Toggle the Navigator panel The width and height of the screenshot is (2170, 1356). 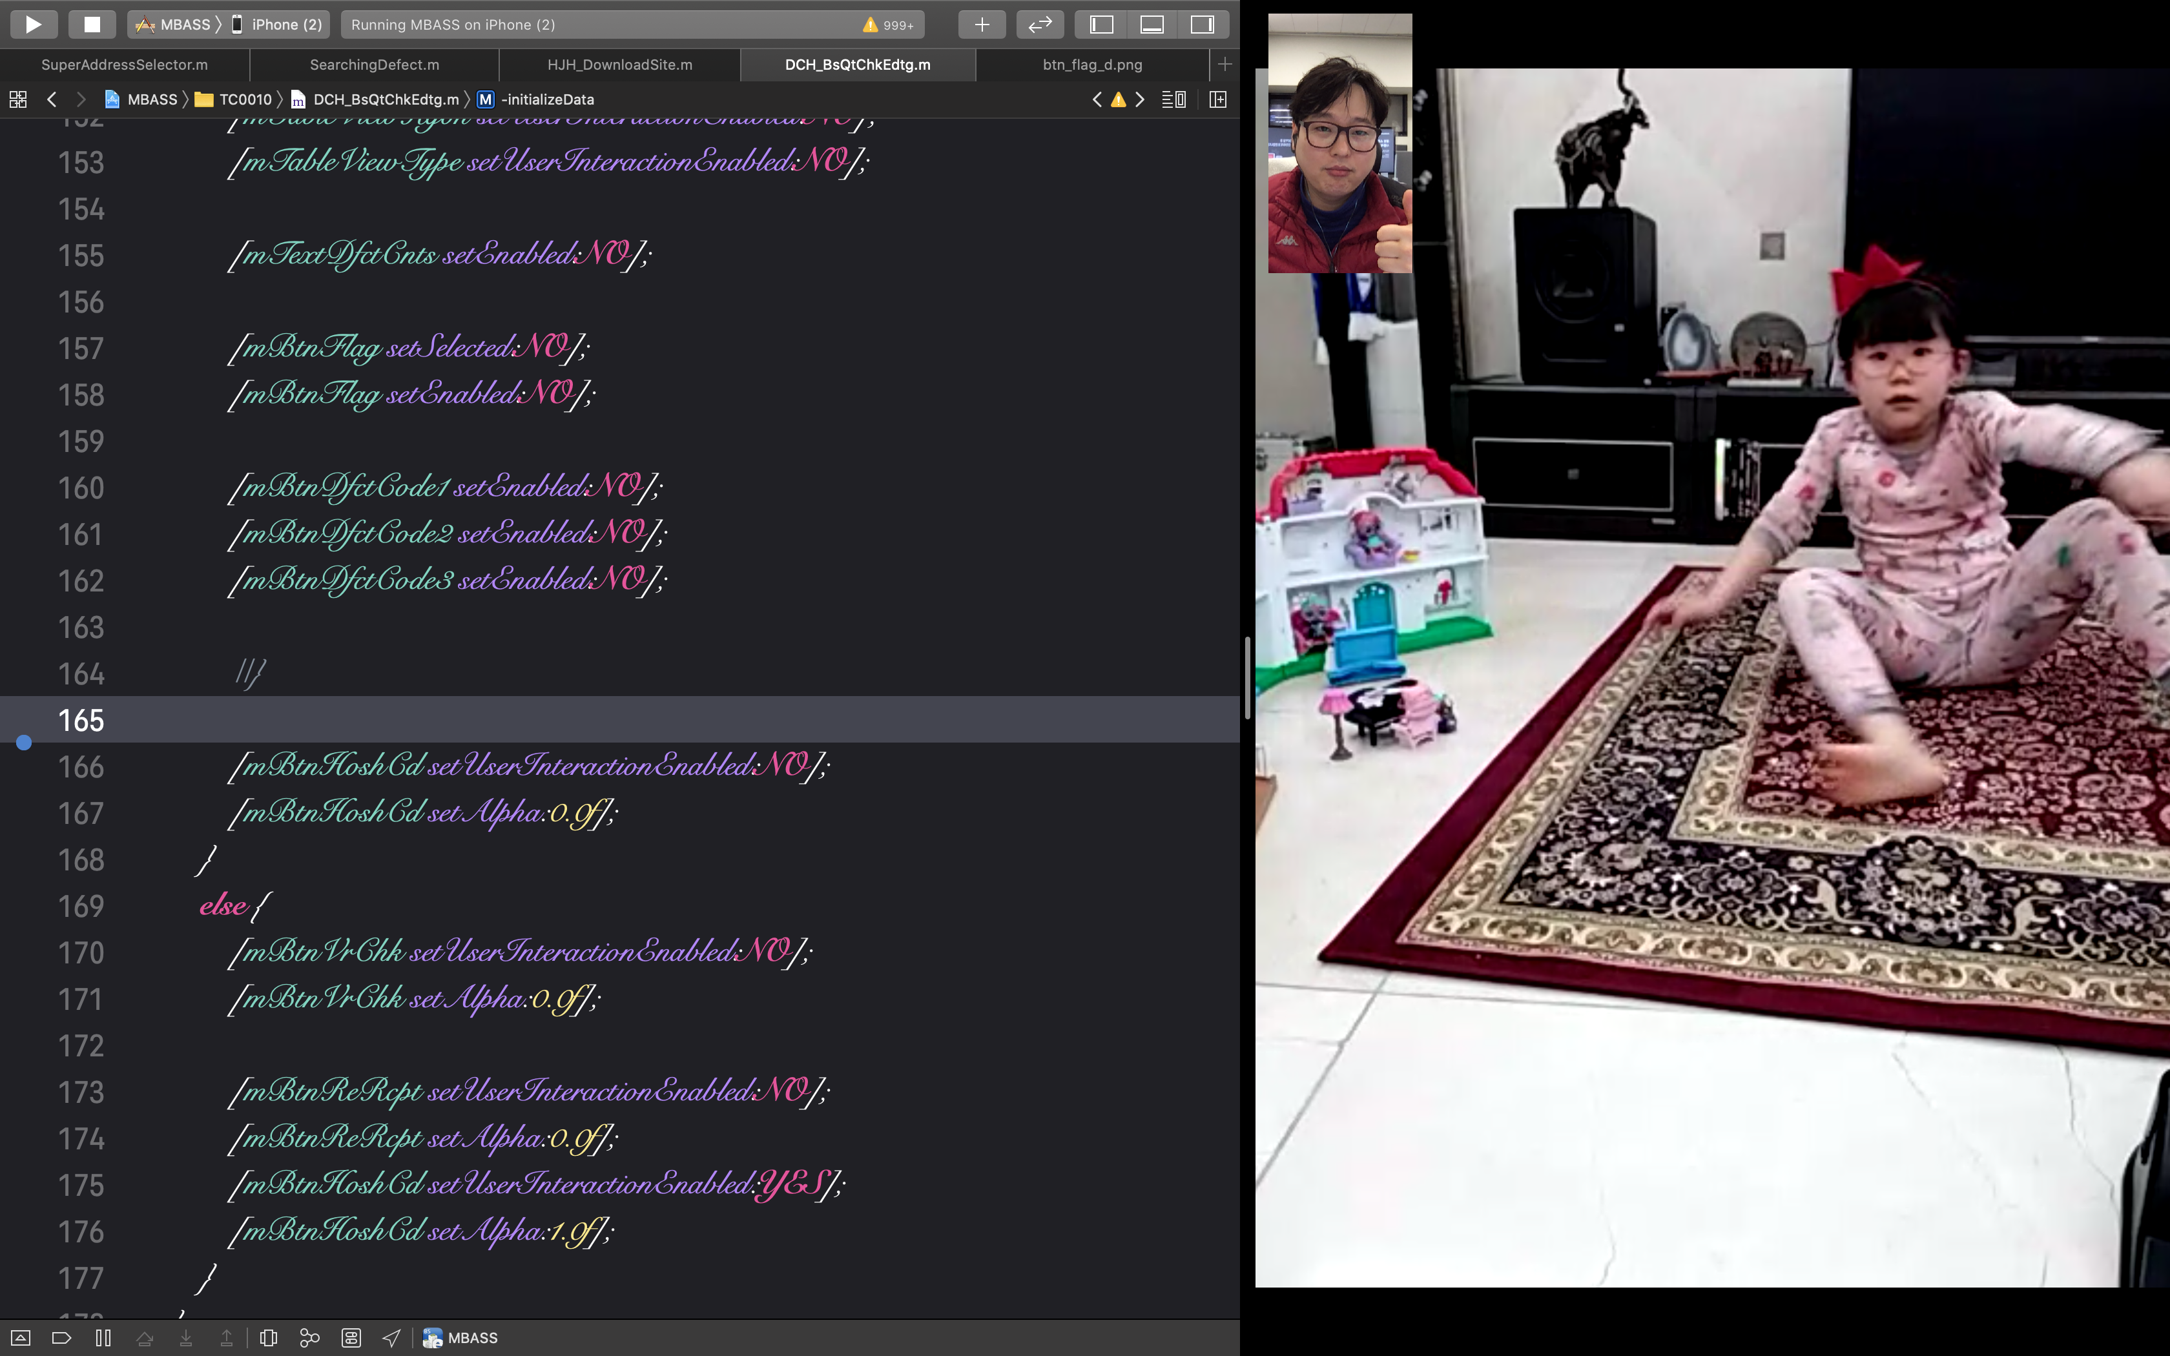click(x=1101, y=25)
